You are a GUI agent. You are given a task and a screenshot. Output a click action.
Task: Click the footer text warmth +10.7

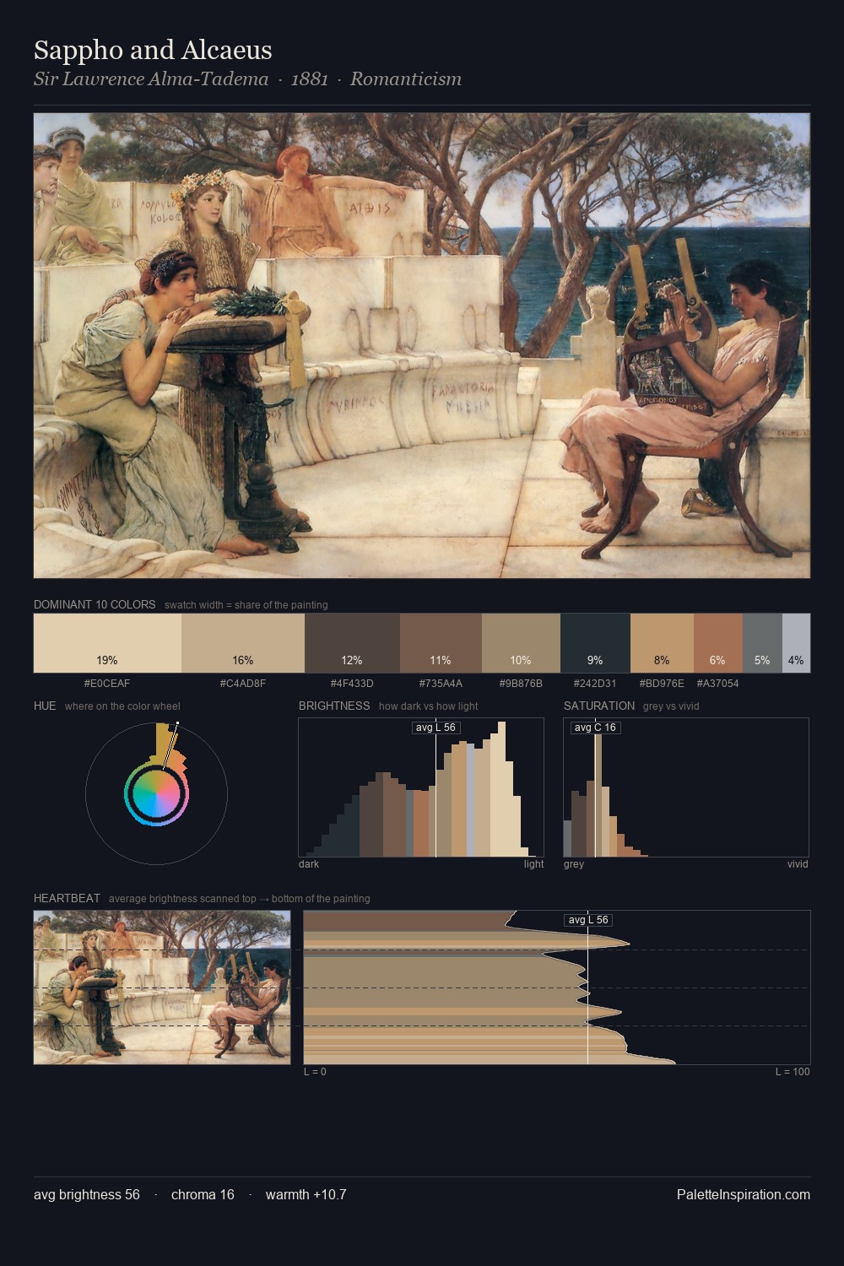point(306,1195)
